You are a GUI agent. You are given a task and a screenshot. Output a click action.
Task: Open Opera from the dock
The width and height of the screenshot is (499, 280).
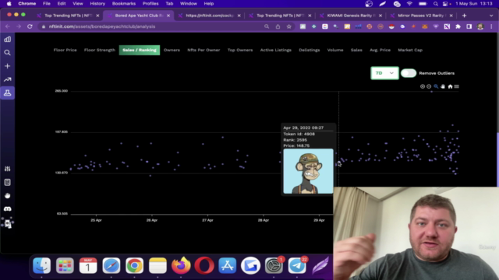pyautogui.click(x=204, y=266)
